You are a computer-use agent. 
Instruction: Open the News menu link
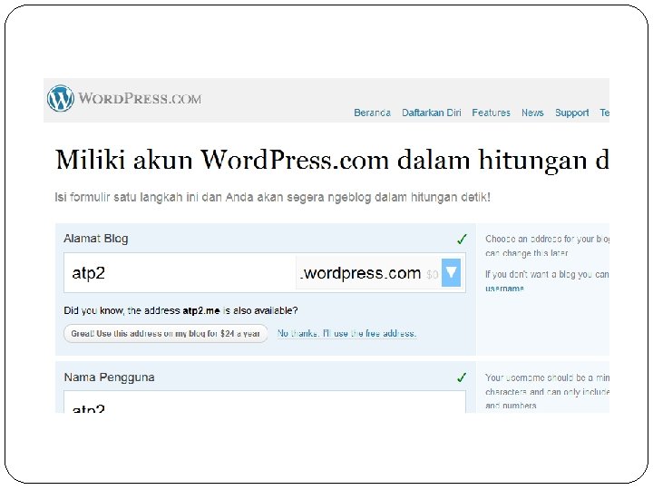[x=532, y=113]
